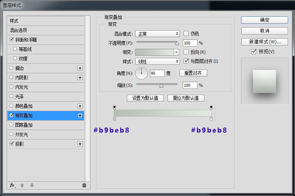Click the 不透明度 slider track

pyautogui.click(x=156, y=43)
